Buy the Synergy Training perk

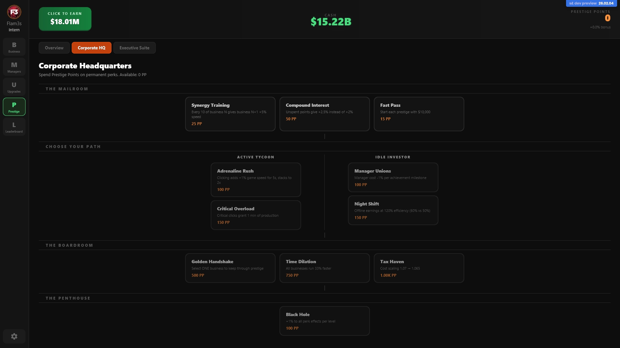coord(230,114)
